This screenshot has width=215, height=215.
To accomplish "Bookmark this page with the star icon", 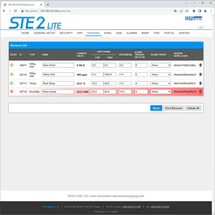I will click(187, 11).
